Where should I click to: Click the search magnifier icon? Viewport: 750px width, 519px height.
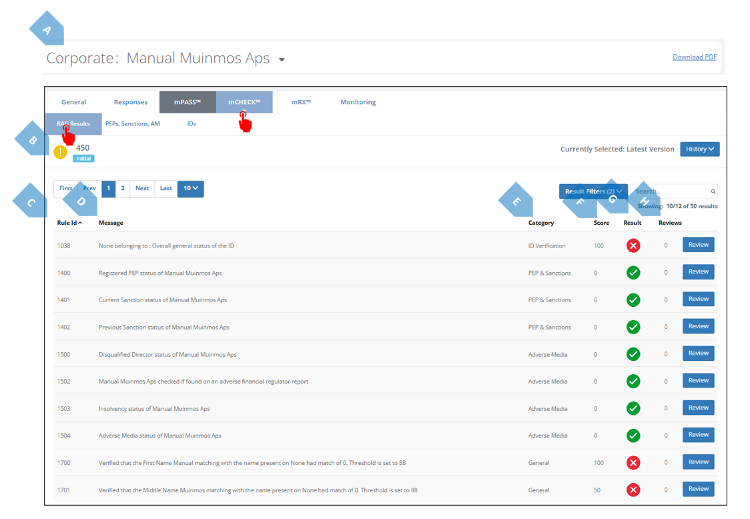pyautogui.click(x=713, y=191)
